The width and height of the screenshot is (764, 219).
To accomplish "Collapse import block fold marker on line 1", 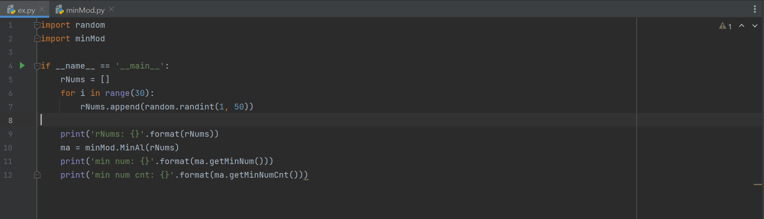I will pyautogui.click(x=37, y=25).
